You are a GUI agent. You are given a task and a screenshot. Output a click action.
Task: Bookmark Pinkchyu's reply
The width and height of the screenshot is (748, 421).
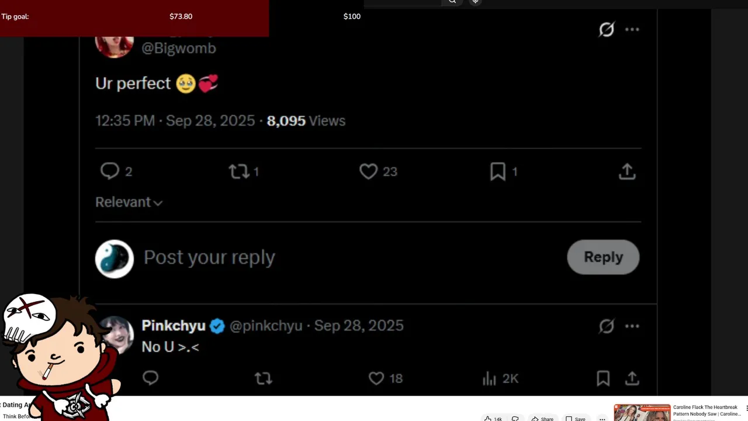point(603,378)
